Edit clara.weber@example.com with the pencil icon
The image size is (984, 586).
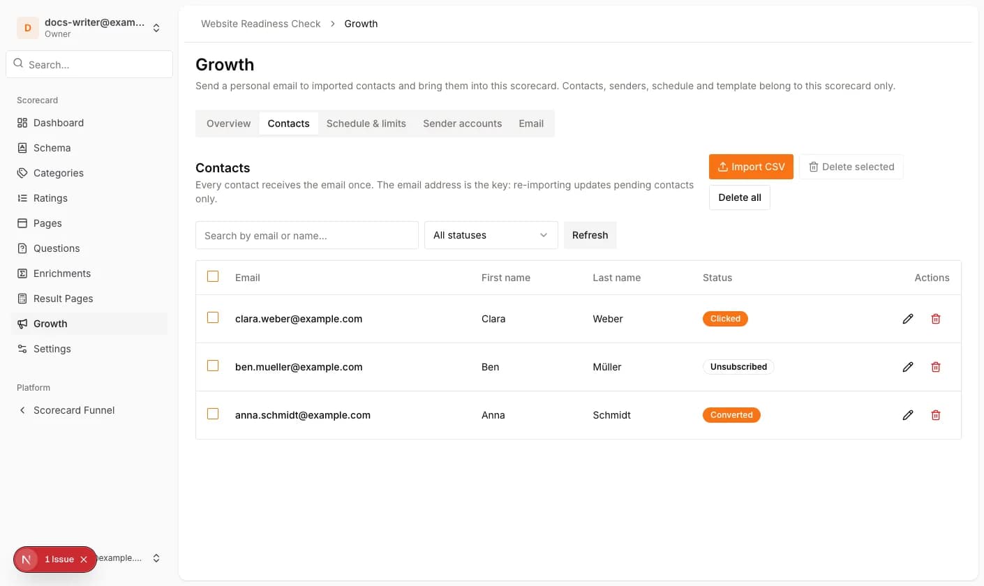(908, 319)
